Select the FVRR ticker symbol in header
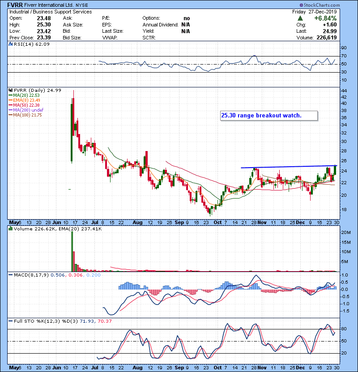The width and height of the screenshot is (358, 372). [x=15, y=5]
